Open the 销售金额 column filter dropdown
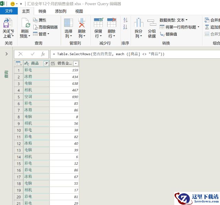 [x=76, y=63]
